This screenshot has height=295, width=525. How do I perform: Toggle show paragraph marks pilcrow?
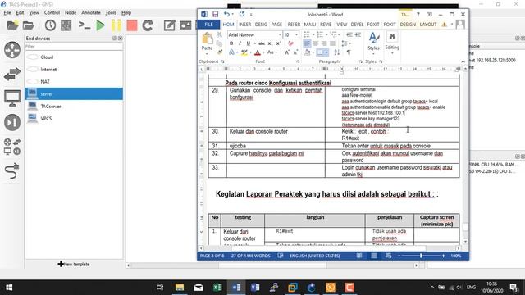[349, 52]
